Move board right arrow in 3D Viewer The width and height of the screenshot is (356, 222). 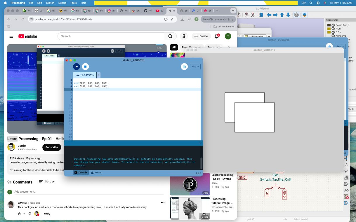[x=275, y=15]
